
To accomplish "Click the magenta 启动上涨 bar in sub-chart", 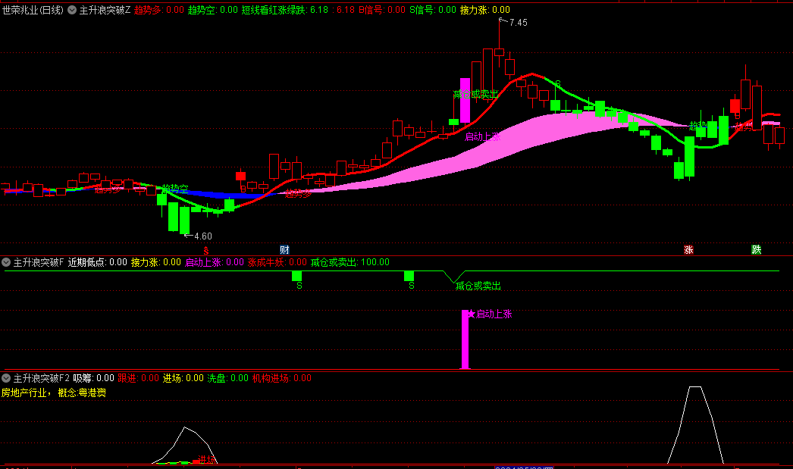I will tap(465, 339).
